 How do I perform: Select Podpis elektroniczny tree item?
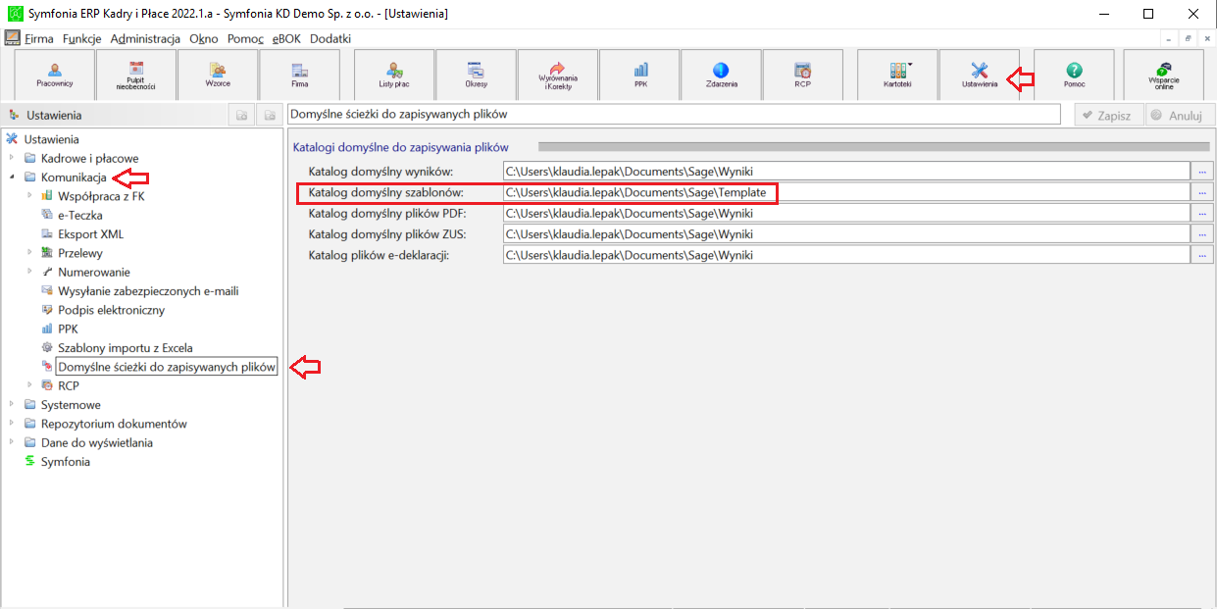[111, 310]
